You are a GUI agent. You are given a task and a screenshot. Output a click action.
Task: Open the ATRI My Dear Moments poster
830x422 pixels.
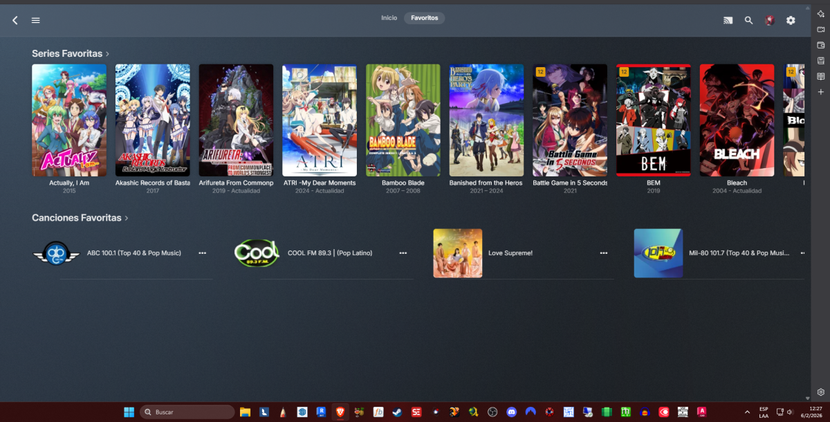click(320, 120)
